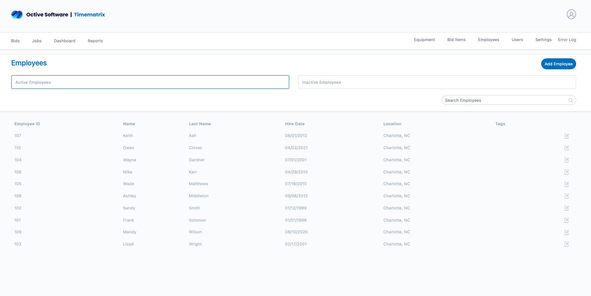The width and height of the screenshot is (591, 296).
Task: Navigate to Error Log
Action: tap(567, 40)
